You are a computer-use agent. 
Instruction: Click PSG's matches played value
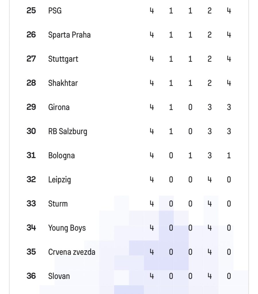152,11
